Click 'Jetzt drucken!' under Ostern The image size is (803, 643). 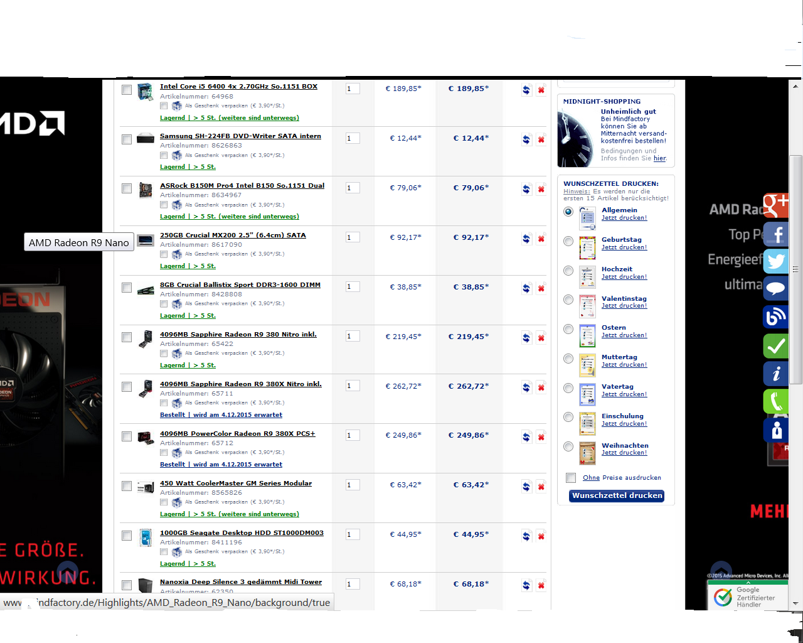[624, 335]
